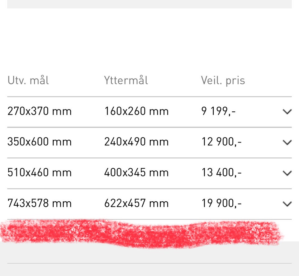299x276 pixels.
Task: Expand the 510x460 mm row chevron
Action: [x=287, y=173]
